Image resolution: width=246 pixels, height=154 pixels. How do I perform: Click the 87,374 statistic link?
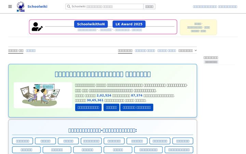tap(137, 95)
